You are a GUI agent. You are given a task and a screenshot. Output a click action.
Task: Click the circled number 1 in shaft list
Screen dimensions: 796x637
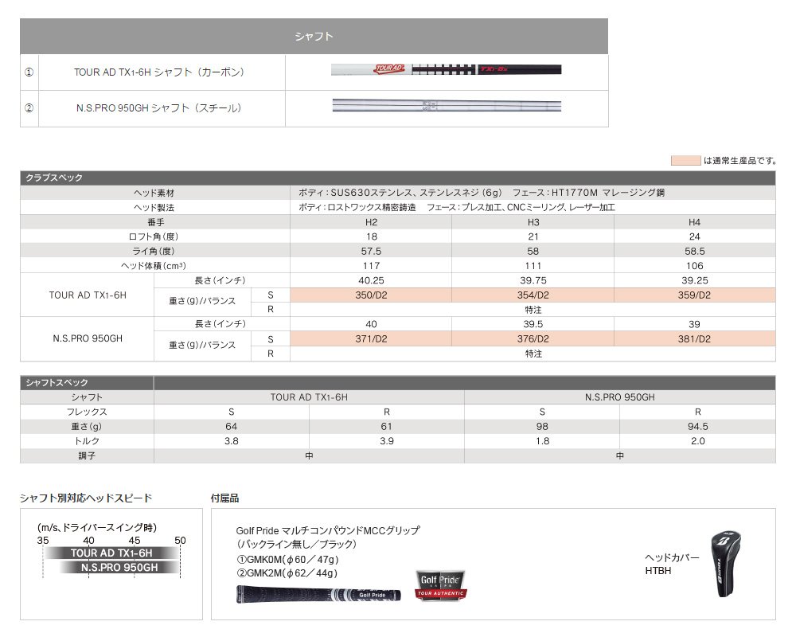[x=29, y=72]
